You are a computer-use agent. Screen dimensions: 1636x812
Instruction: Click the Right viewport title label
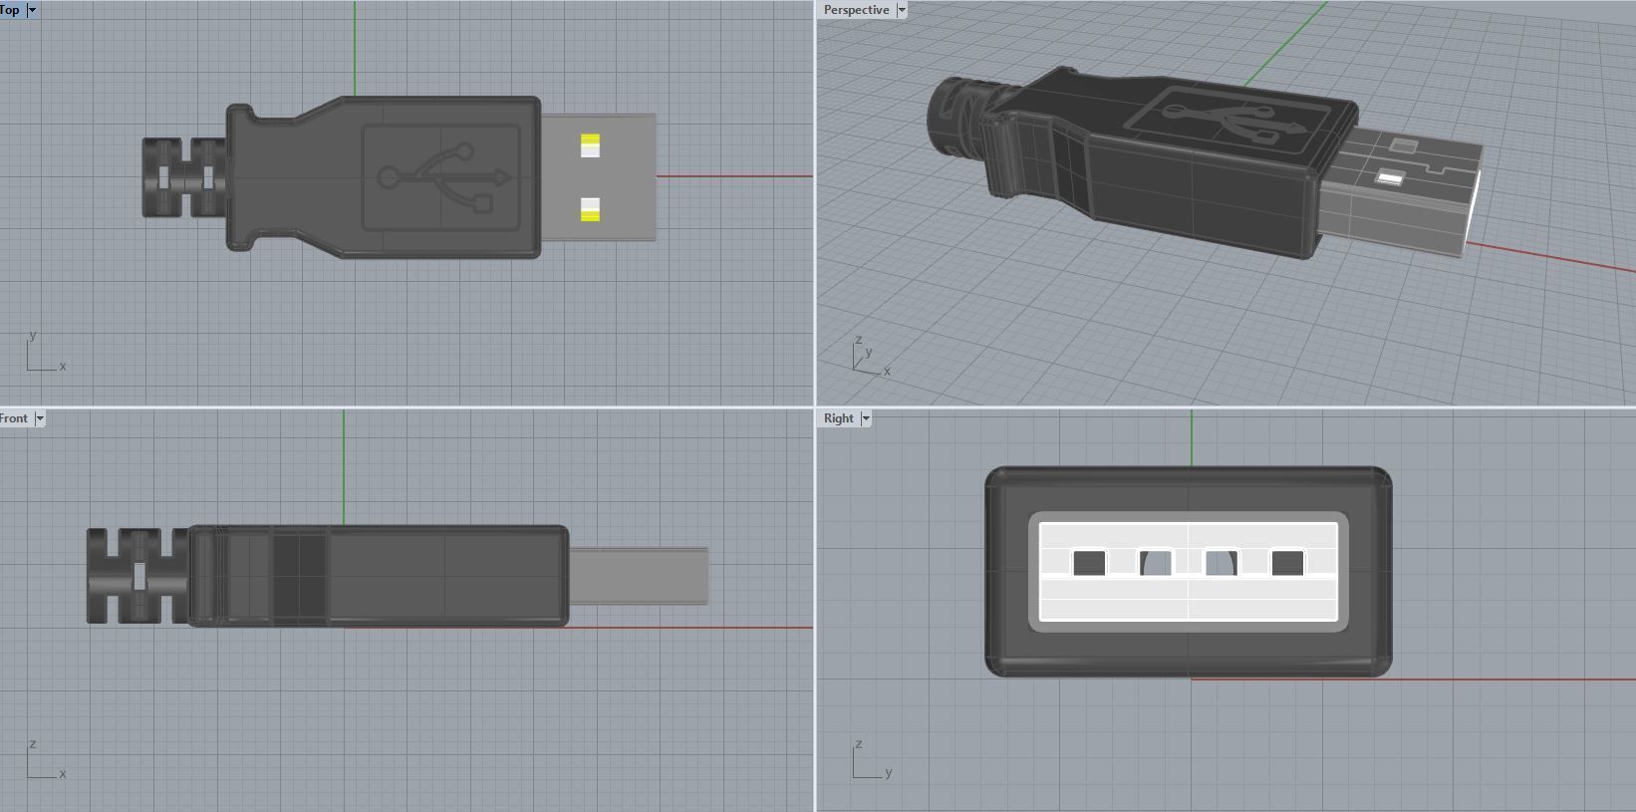coord(838,417)
